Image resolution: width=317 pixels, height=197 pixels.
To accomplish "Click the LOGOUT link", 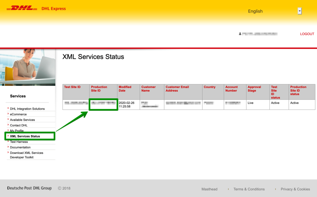I will pos(307,34).
